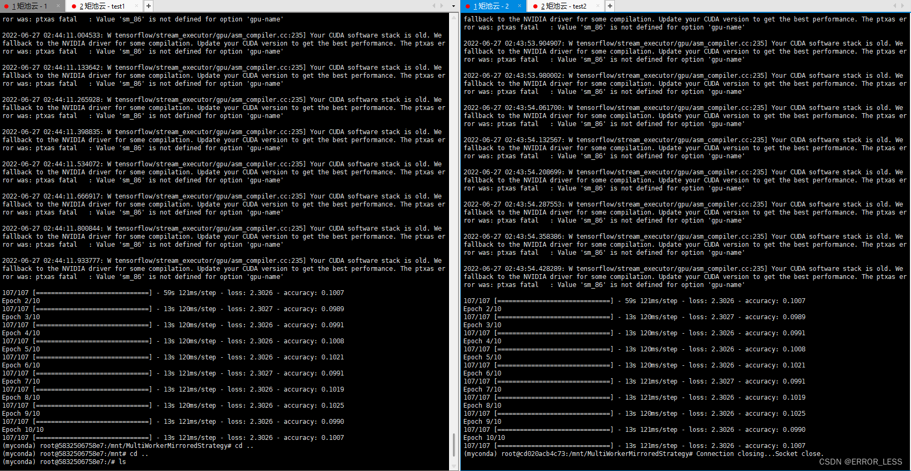Click the red status dot on '矩池云 - 2' tab
This screenshot has width=911, height=471.
468,6
